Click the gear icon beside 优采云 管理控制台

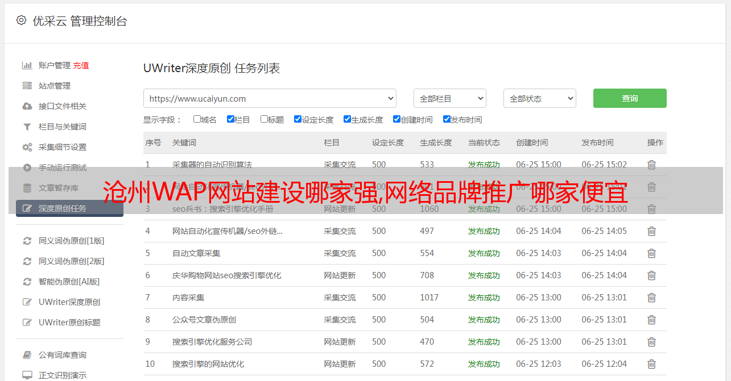(x=21, y=20)
